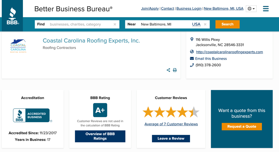279x152 pixels.
Task: Click Jacksonville, NC 28546-3331 text
Action: (220, 45)
